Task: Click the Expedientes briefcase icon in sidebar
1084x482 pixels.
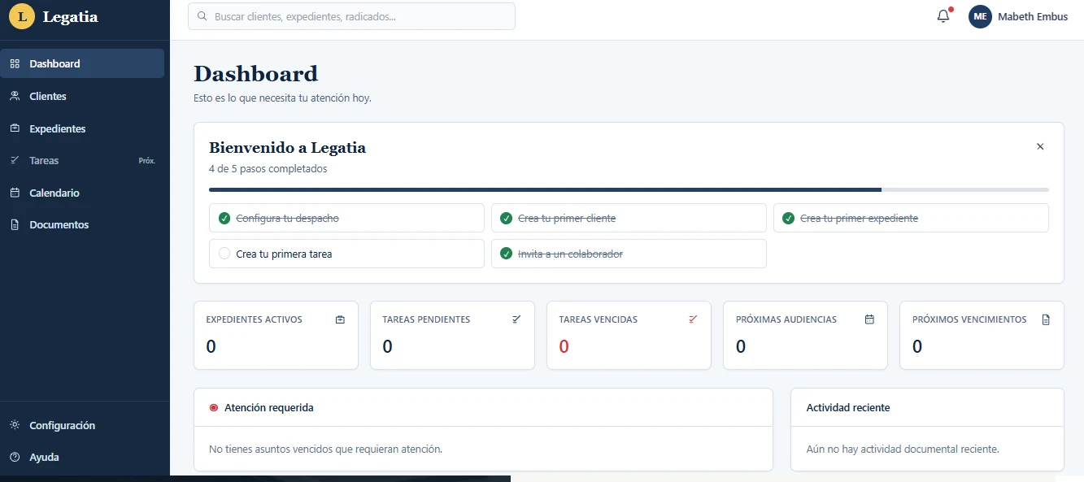Action: pos(15,128)
